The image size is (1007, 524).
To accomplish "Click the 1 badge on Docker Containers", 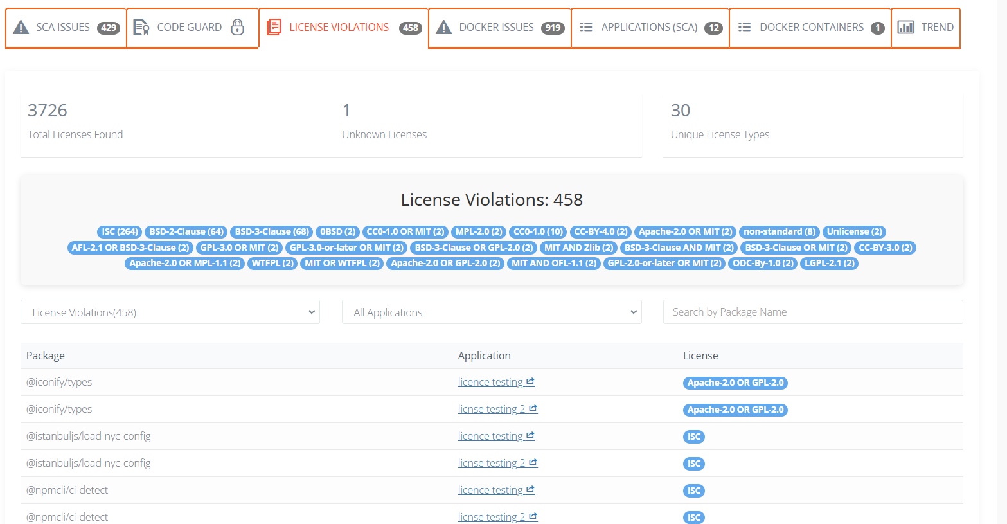I will click(x=877, y=28).
